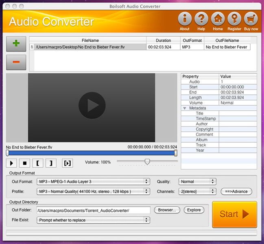Open the About info icon

[x=185, y=19]
